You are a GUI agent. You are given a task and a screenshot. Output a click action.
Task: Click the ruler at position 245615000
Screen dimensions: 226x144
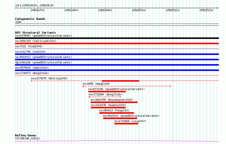click(x=139, y=10)
